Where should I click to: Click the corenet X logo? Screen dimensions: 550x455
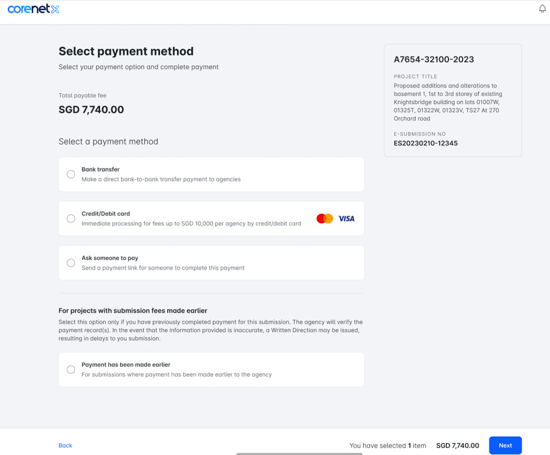point(33,8)
